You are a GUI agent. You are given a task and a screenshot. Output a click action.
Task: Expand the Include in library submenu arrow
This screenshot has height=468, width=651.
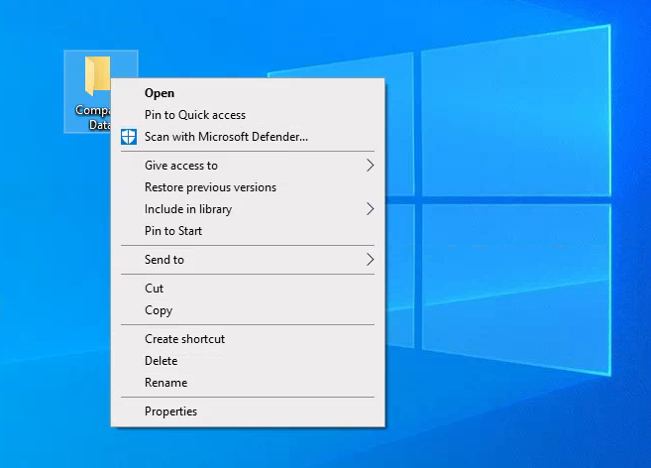pos(370,209)
